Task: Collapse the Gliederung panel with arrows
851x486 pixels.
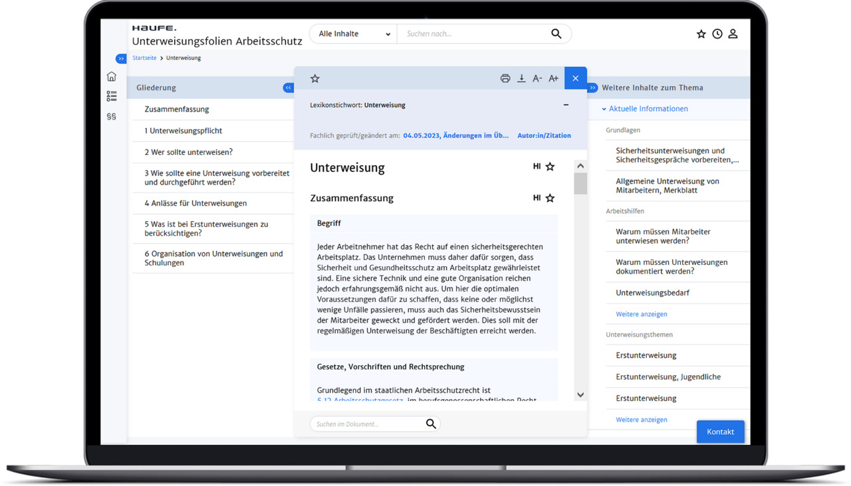Action: click(288, 88)
